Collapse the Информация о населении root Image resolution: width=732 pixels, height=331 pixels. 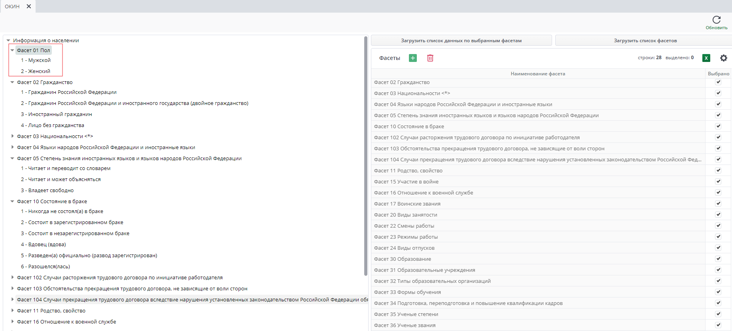[8, 40]
